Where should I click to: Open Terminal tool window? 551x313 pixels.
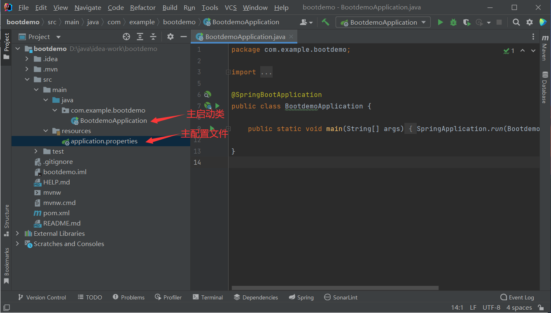(x=208, y=297)
